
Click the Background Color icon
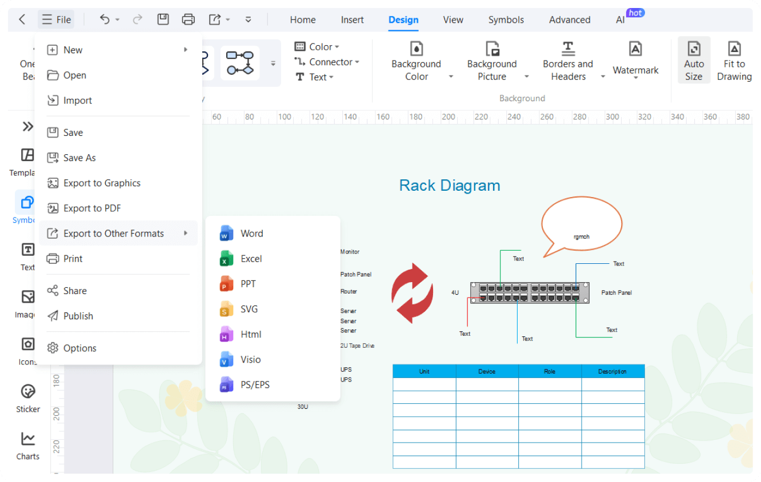pos(416,49)
